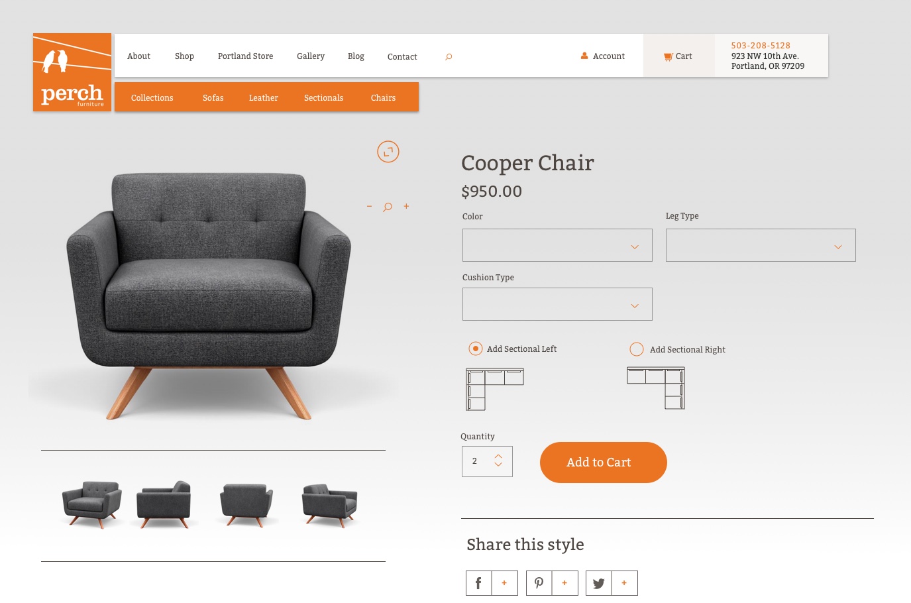
Task: Open the Color dropdown
Action: (557, 245)
